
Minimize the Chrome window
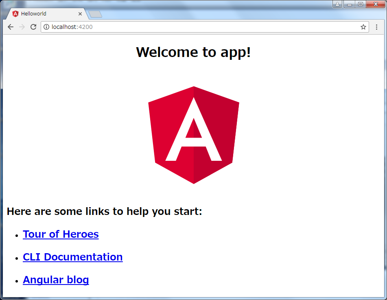349,4
